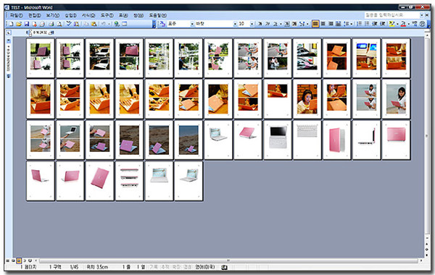The image size is (435, 275).
Task: Open the underline style dropdown arrow
Action: [281, 24]
